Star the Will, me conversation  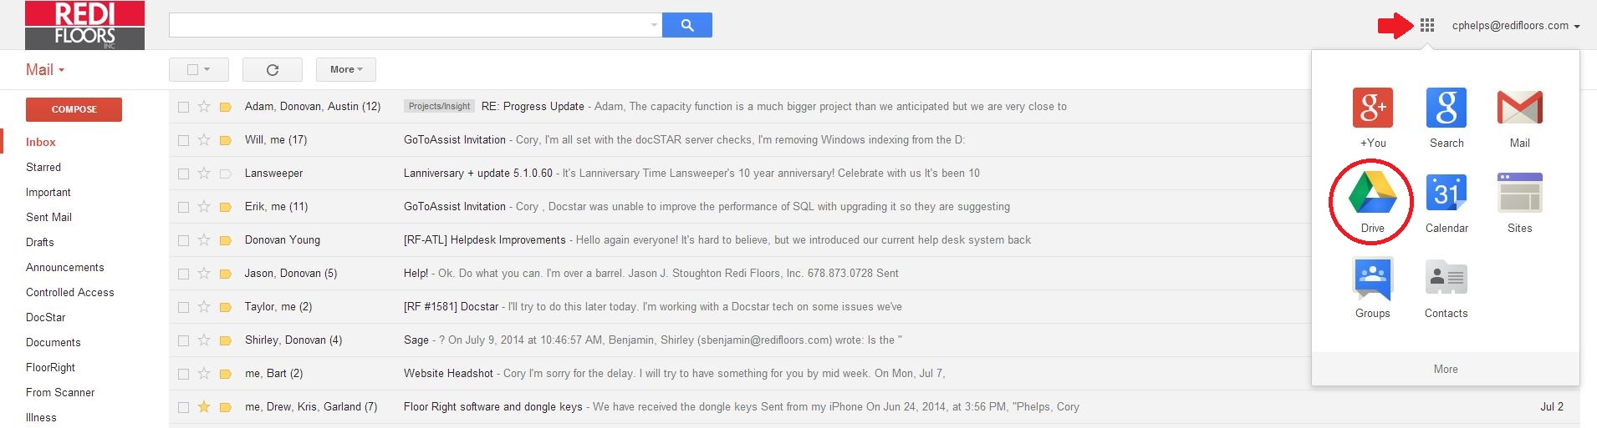pos(204,140)
